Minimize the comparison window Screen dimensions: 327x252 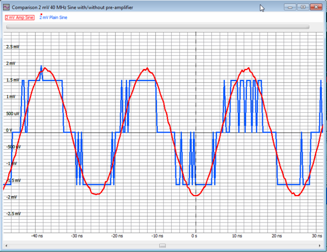tap(290, 7)
